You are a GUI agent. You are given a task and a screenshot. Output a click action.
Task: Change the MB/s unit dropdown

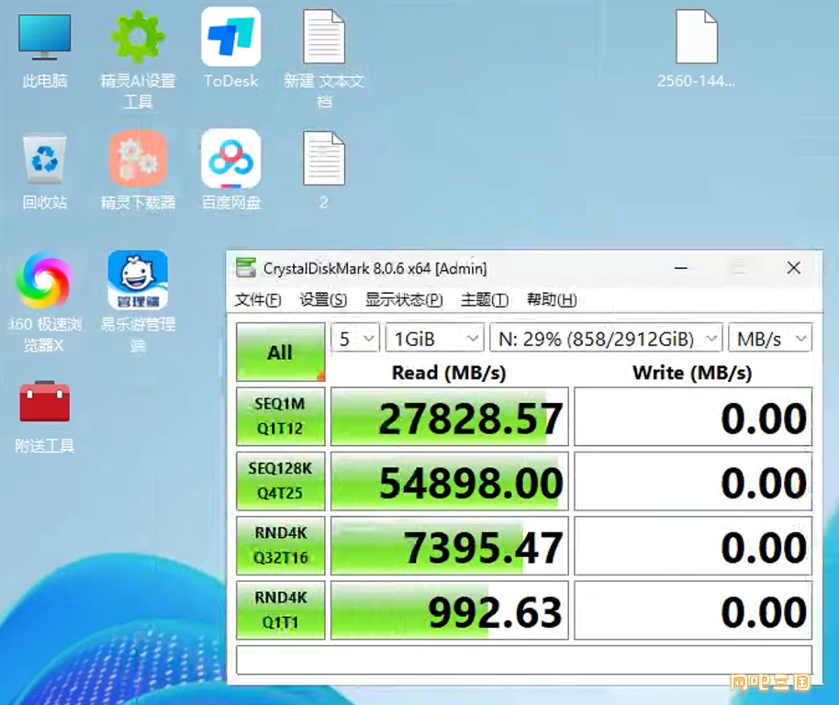pyautogui.click(x=770, y=339)
